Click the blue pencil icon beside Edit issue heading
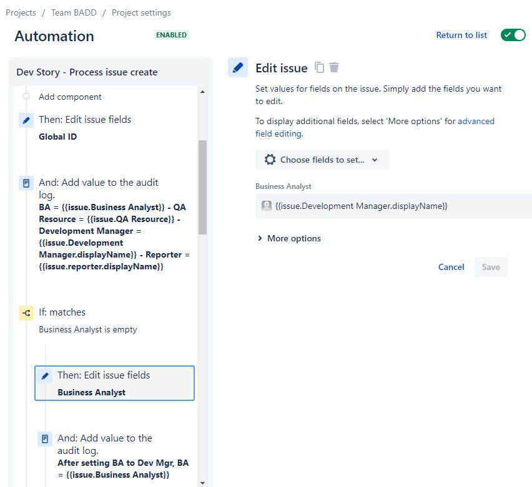The height and width of the screenshot is (487, 532). point(238,67)
